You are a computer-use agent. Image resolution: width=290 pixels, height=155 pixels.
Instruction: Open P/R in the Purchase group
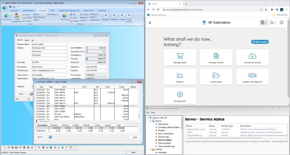(73, 14)
